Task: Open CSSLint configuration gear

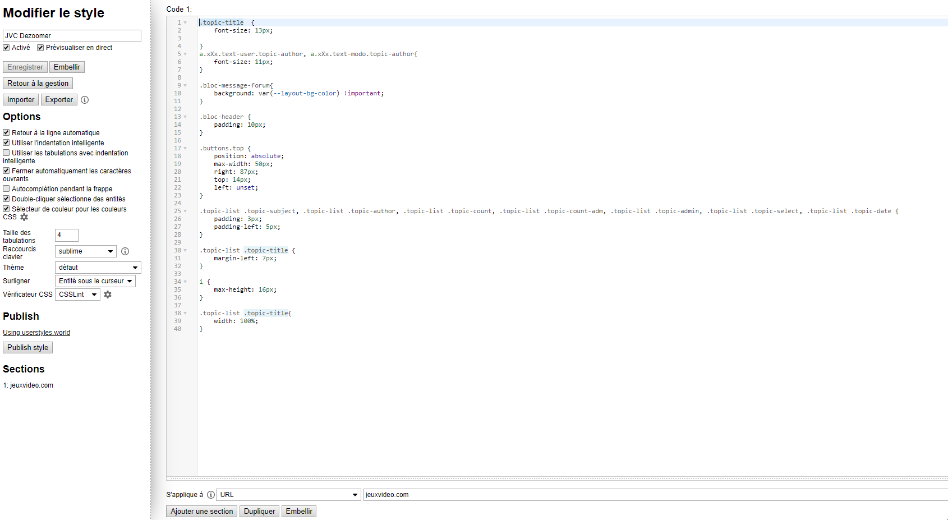Action: coord(108,294)
